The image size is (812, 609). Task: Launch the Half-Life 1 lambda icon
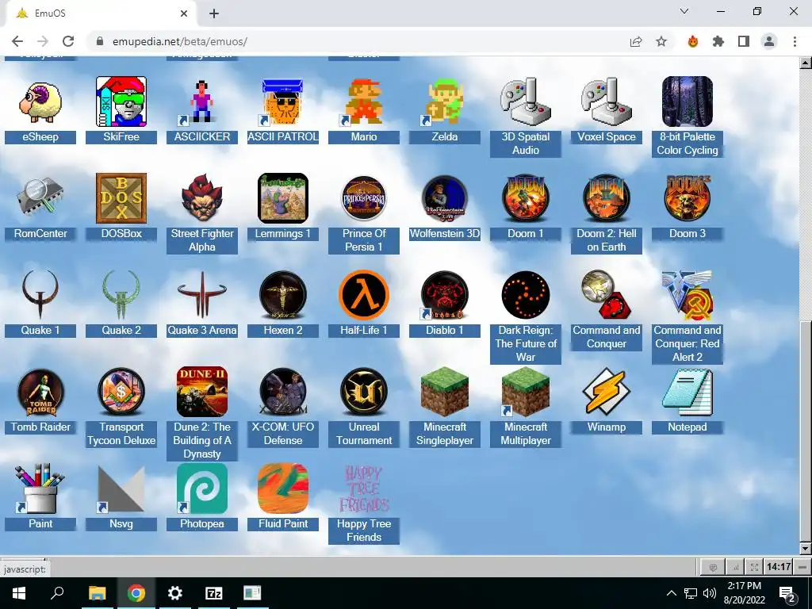tap(363, 295)
